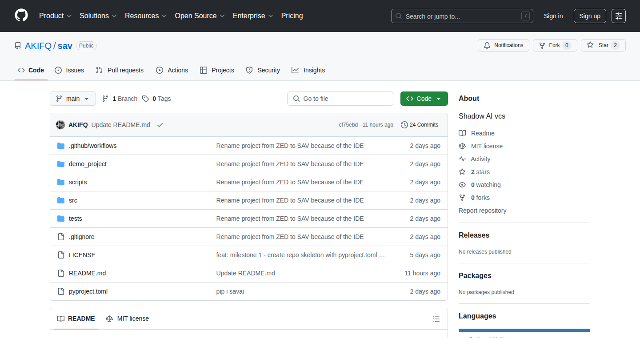Viewport: 640px width, 338px height.
Task: Fork the repository with Fork button
Action: [x=555, y=45]
